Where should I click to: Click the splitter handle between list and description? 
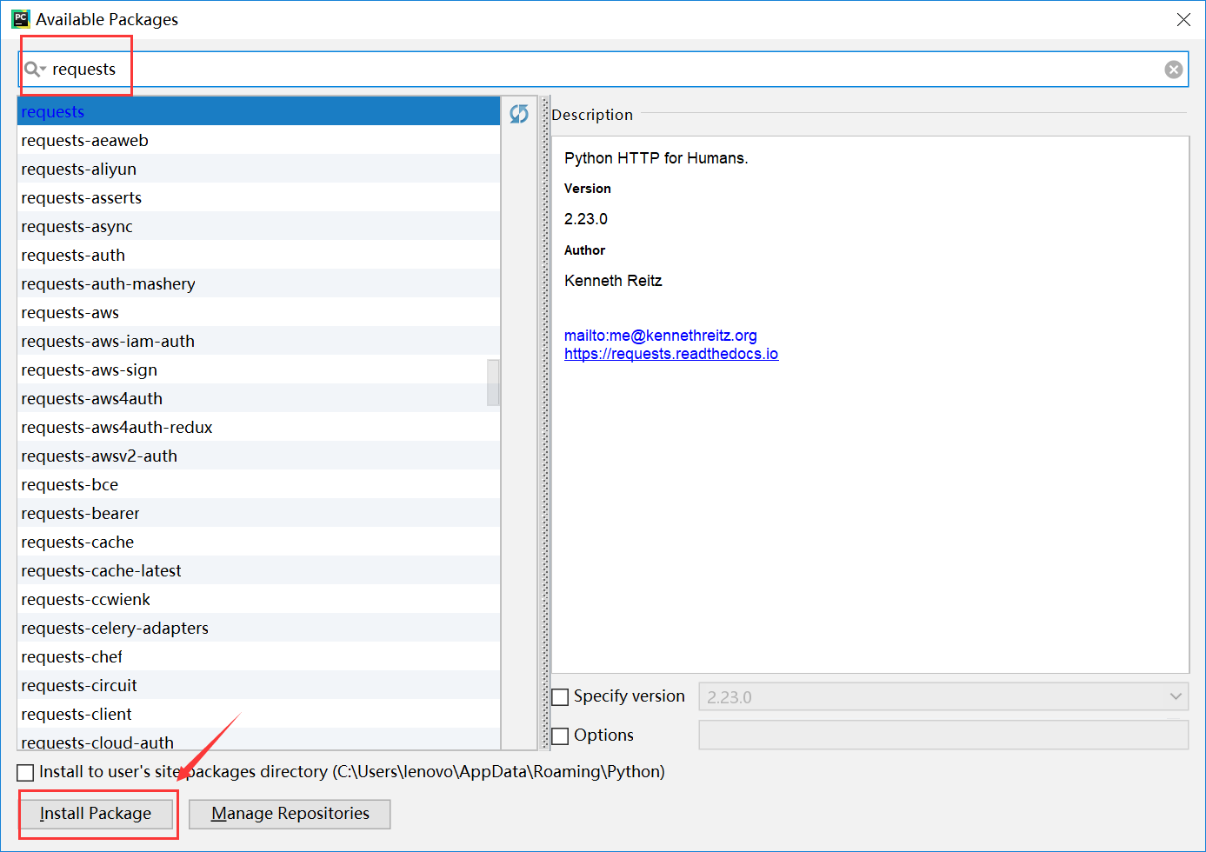click(545, 423)
